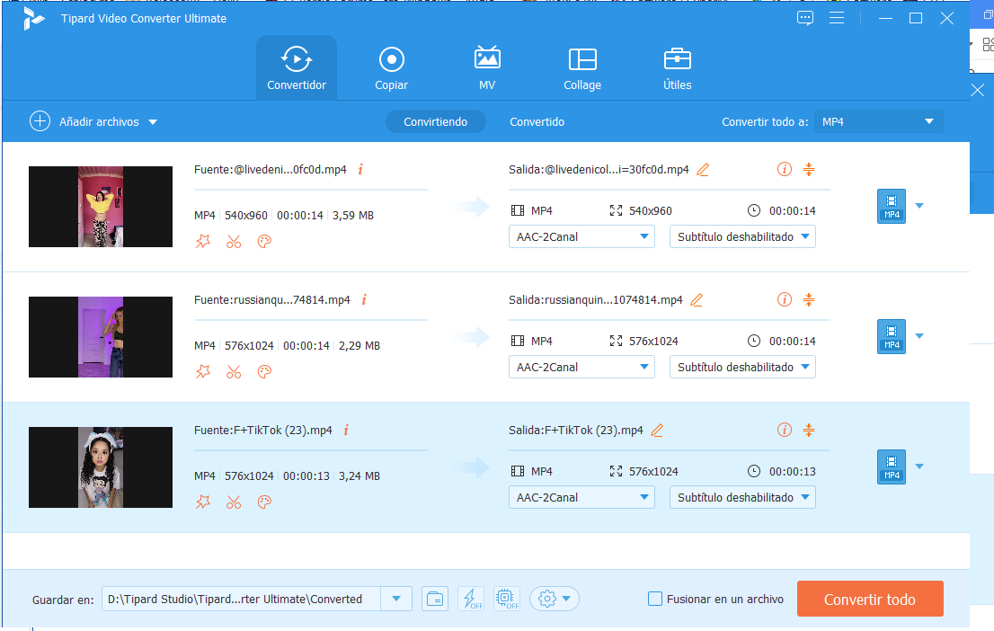
Task: Enhance video with star icon for russianqu
Action: tap(203, 371)
